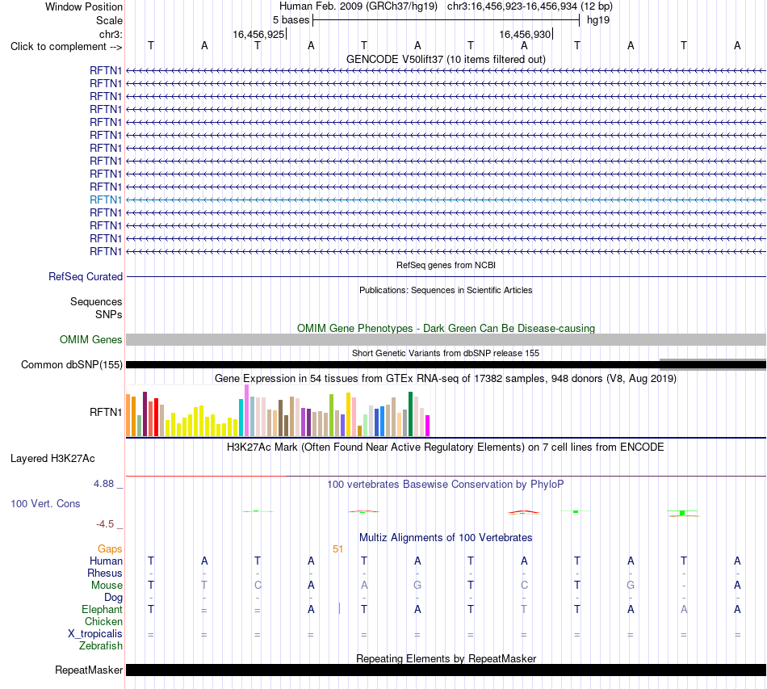Viewport: 767px width, 689px height.
Task: Click the dark green bar in GTEx chart
Action: point(410,414)
